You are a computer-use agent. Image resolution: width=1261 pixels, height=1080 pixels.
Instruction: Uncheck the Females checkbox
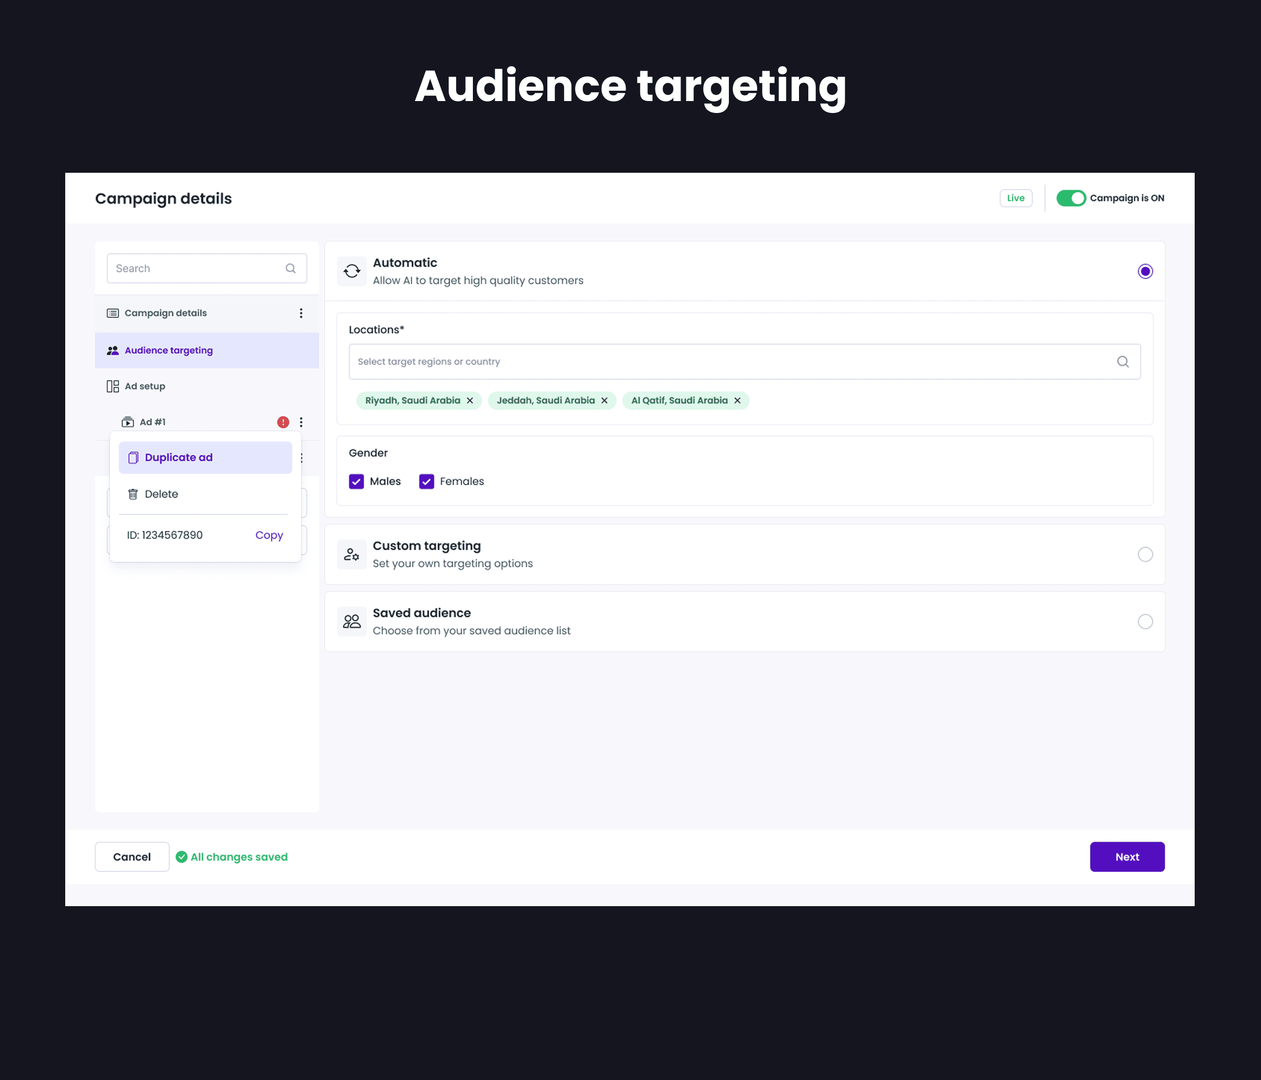(427, 481)
